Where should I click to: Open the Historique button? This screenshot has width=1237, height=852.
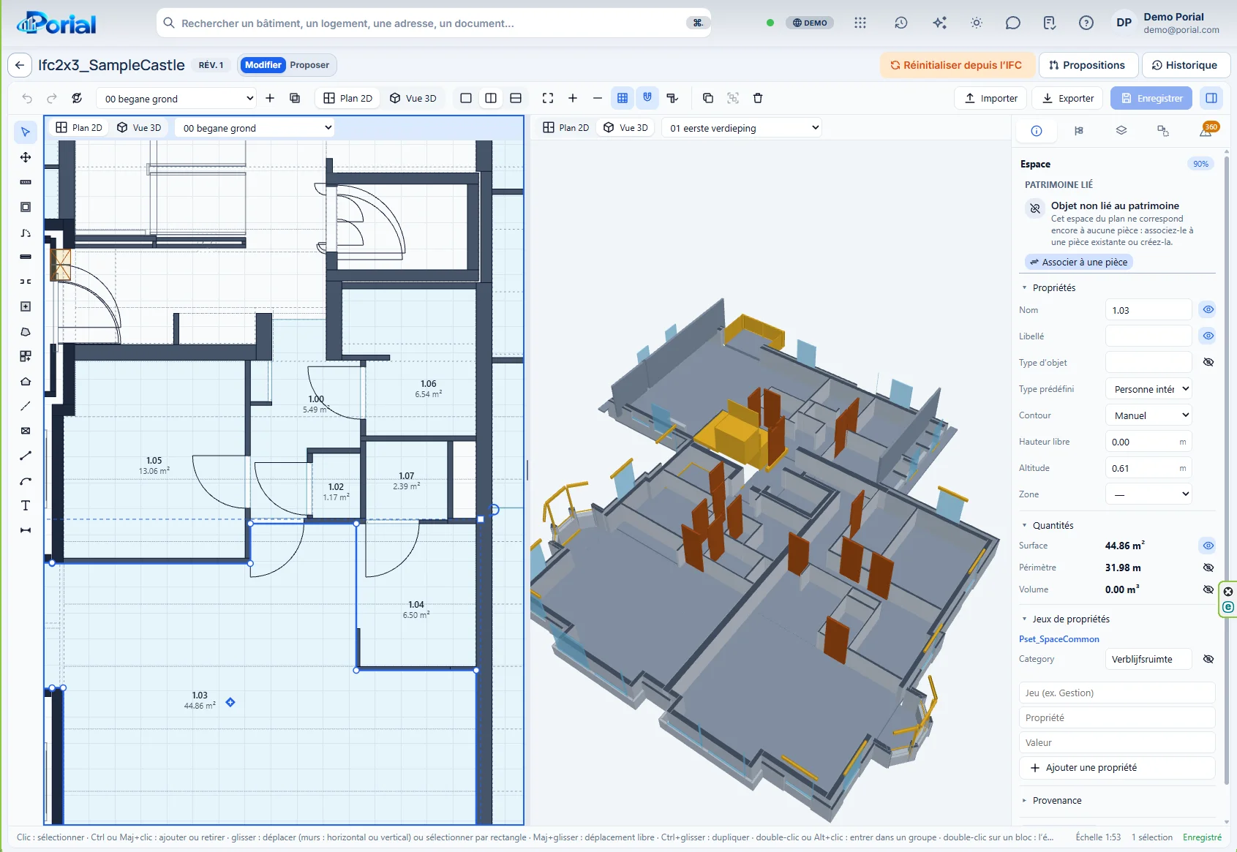[x=1184, y=65]
